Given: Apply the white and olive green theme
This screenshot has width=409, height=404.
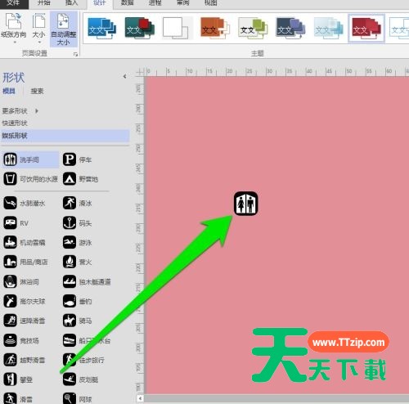Looking at the screenshot, I should click(253, 28).
